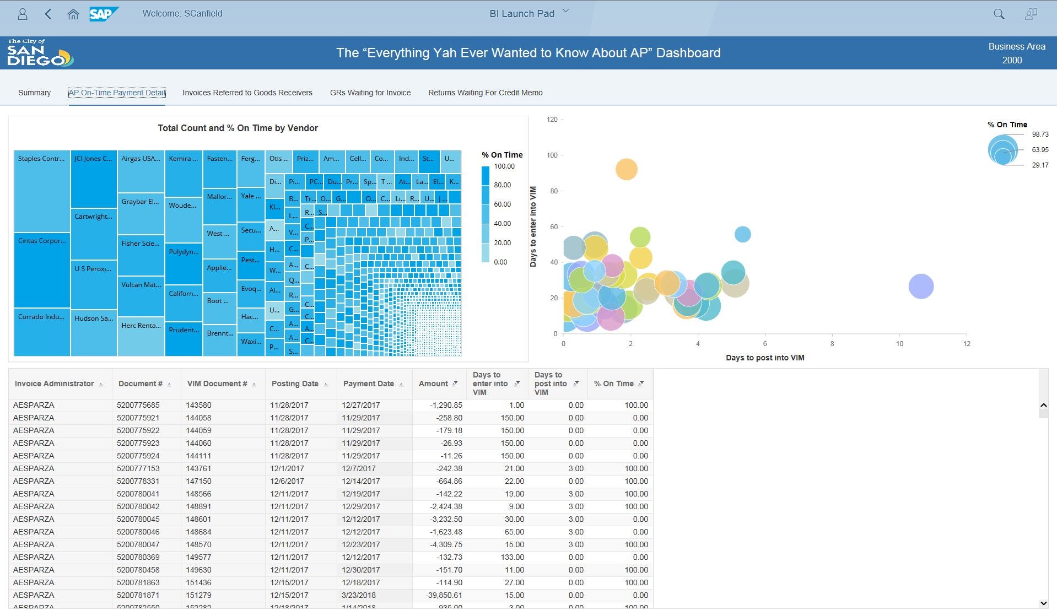Viewport: 1057px width, 610px height.
Task: Select the Hudson Sa... treemap tile
Action: [94, 333]
